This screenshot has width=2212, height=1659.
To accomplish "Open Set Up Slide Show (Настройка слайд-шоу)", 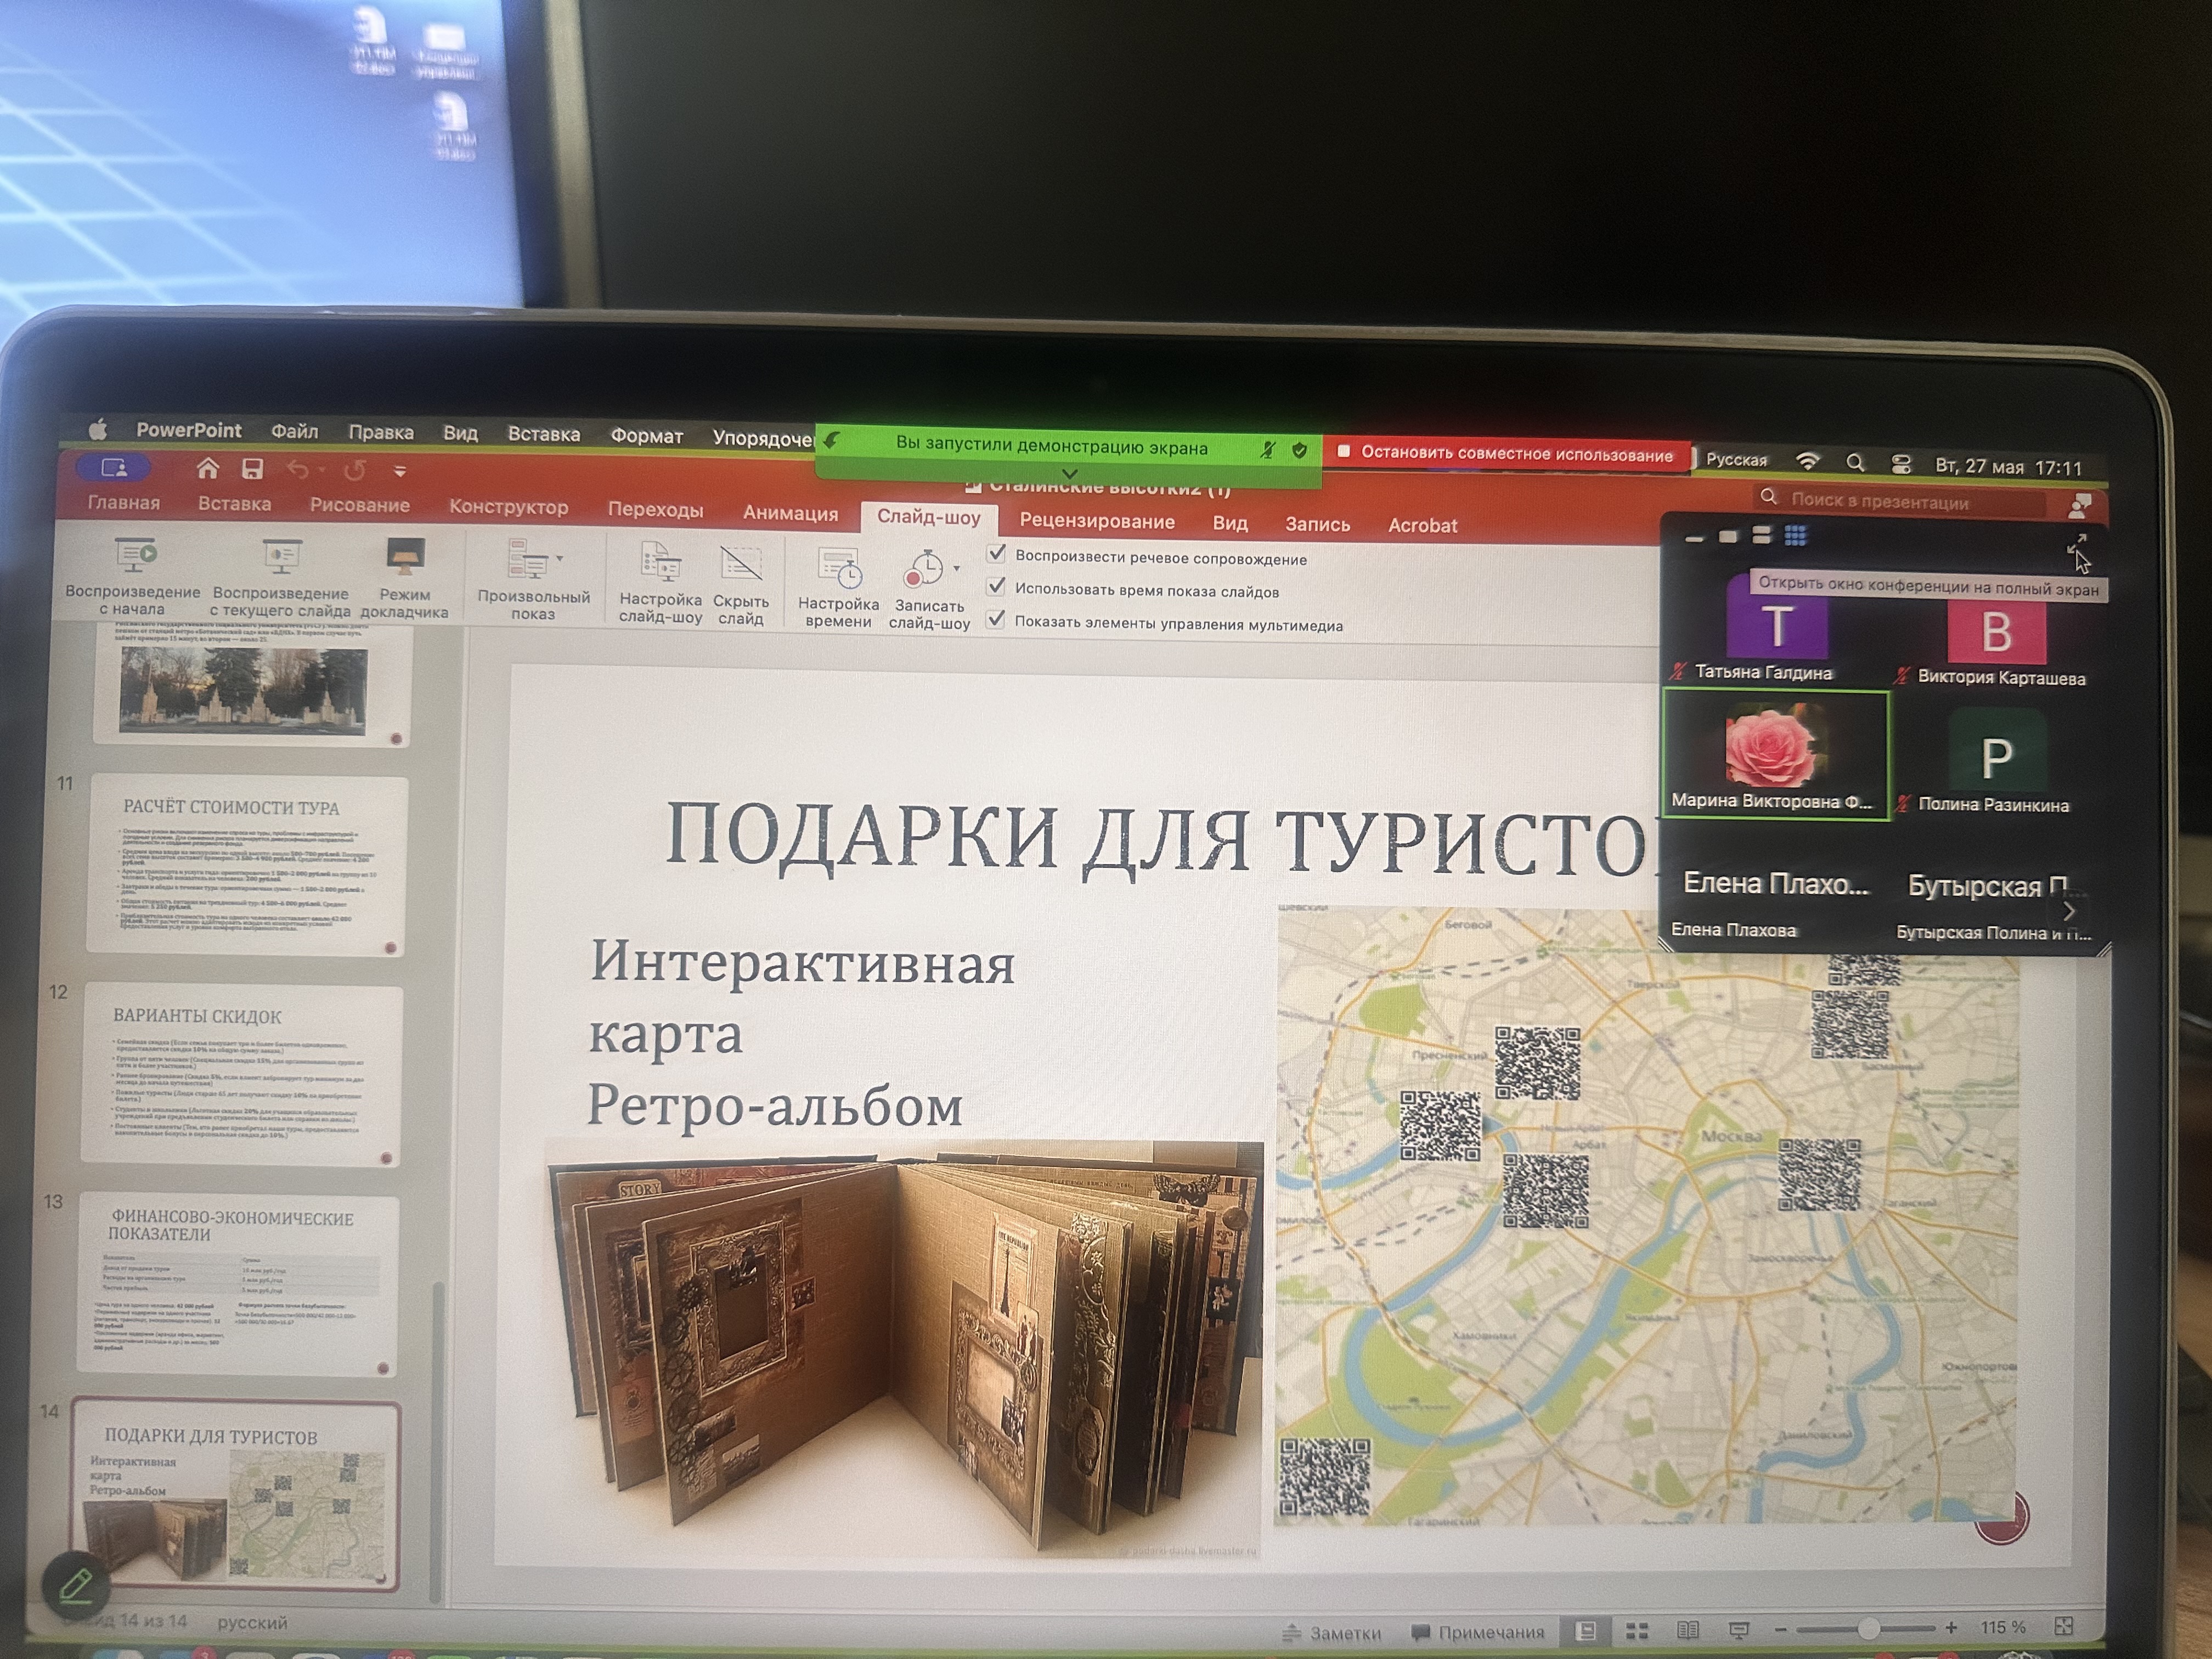I will click(660, 583).
